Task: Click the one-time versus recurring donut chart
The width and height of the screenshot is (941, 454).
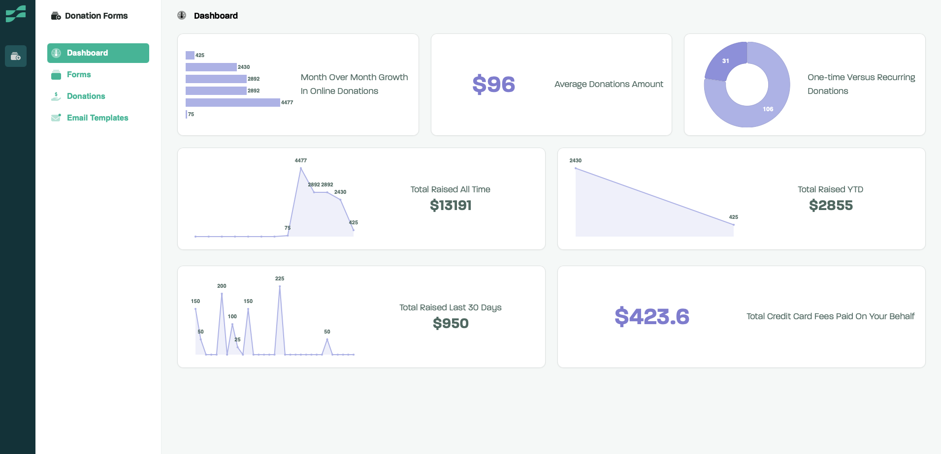Action: [x=746, y=84]
